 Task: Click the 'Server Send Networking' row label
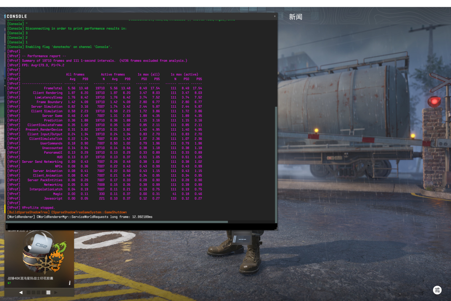[42, 161]
